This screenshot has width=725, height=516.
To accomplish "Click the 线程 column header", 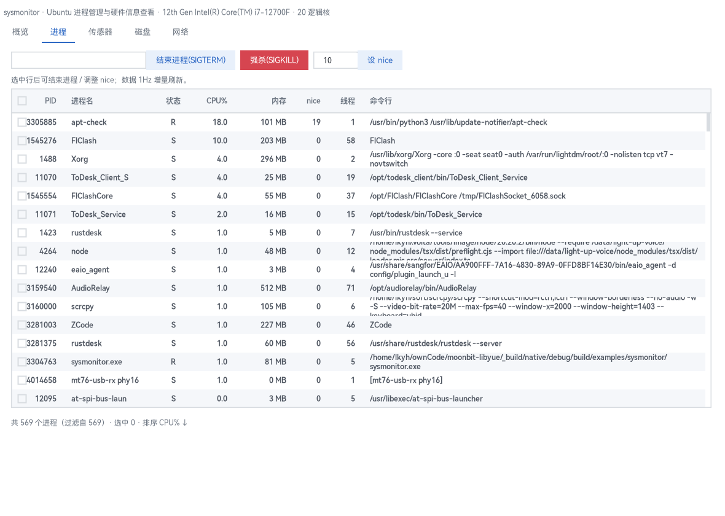I will click(348, 101).
